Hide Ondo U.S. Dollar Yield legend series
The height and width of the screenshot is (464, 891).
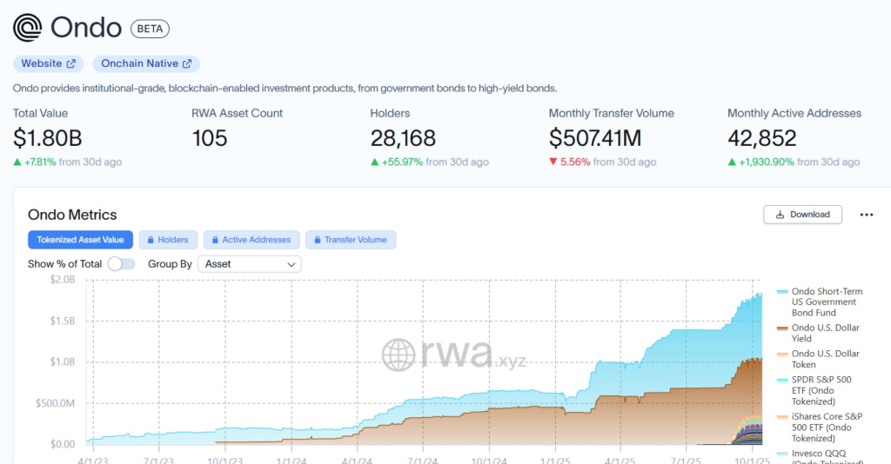[824, 333]
